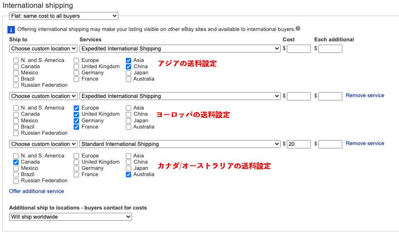Uncheck Europe in second service
The width and height of the screenshot is (399, 236).
(x=76, y=108)
